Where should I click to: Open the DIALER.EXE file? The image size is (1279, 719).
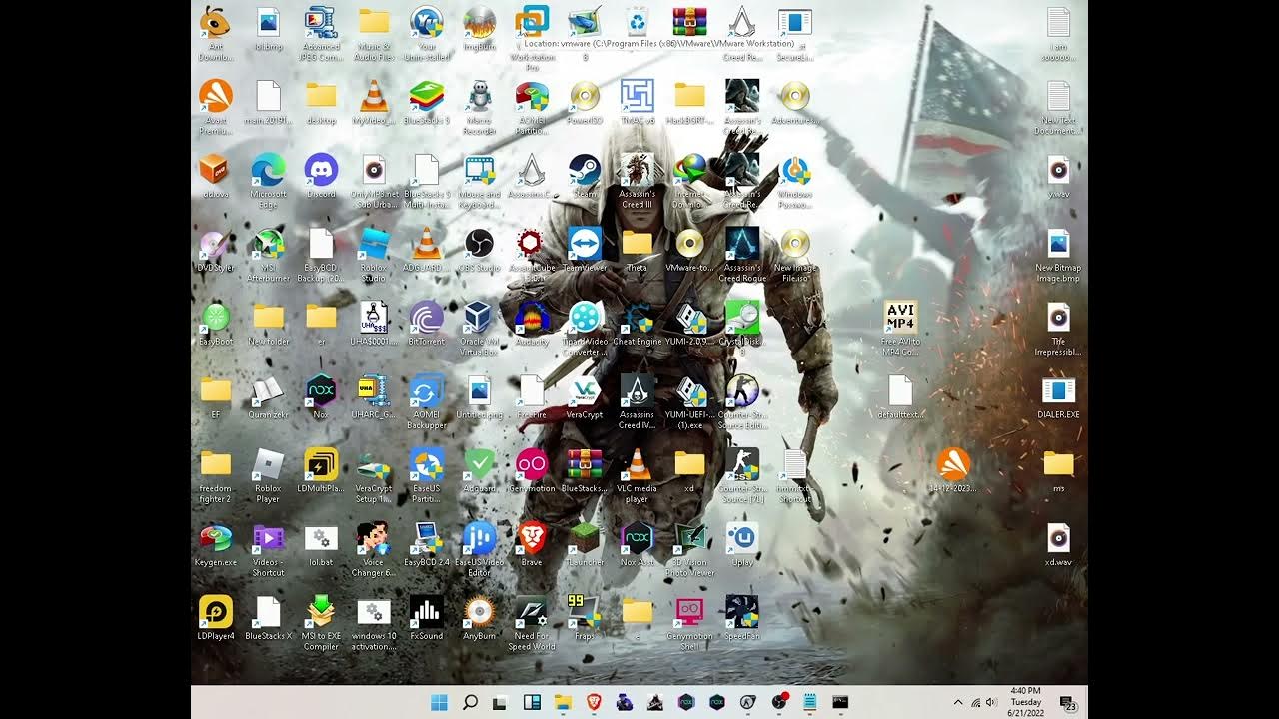point(1059,396)
